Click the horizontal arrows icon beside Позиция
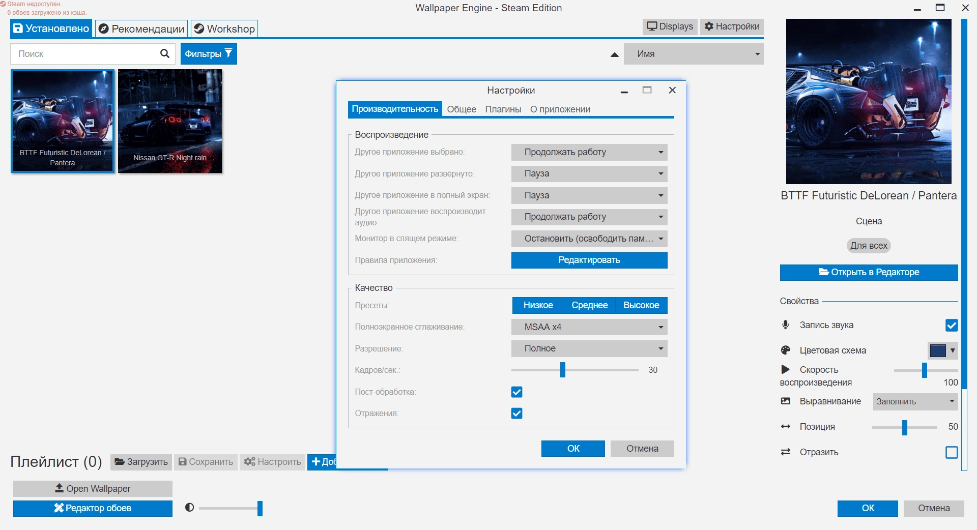The width and height of the screenshot is (977, 530). point(786,426)
